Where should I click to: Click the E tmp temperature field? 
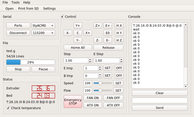coord(91,68)
